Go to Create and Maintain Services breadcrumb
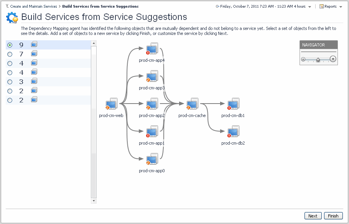 33,7
